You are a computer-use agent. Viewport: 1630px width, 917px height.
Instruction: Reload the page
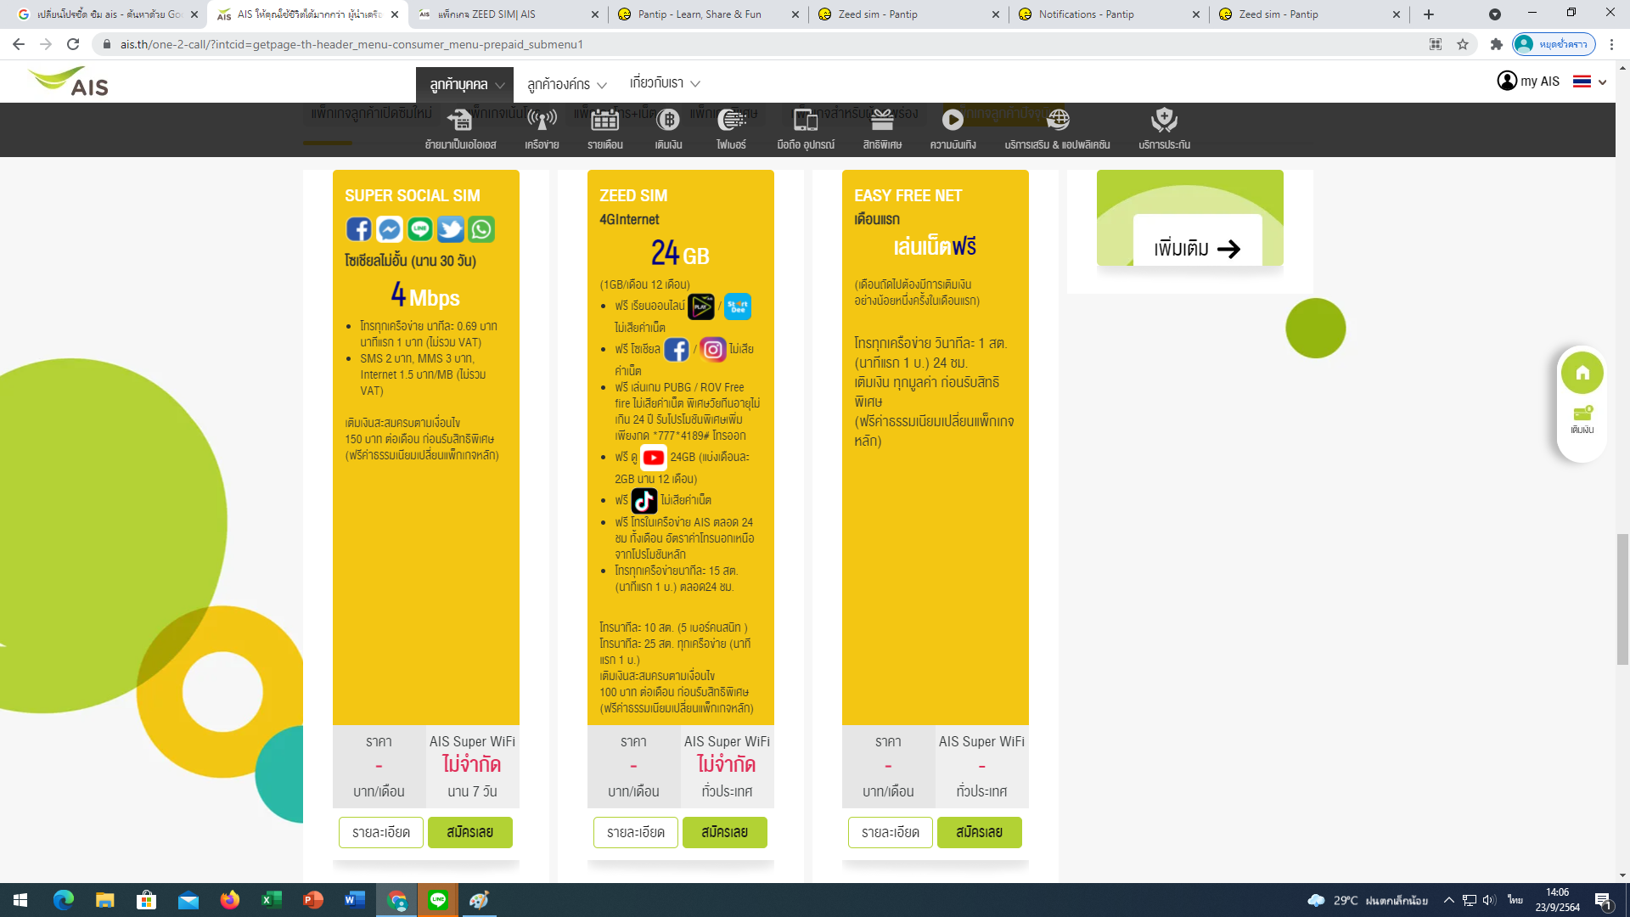pos(73,44)
